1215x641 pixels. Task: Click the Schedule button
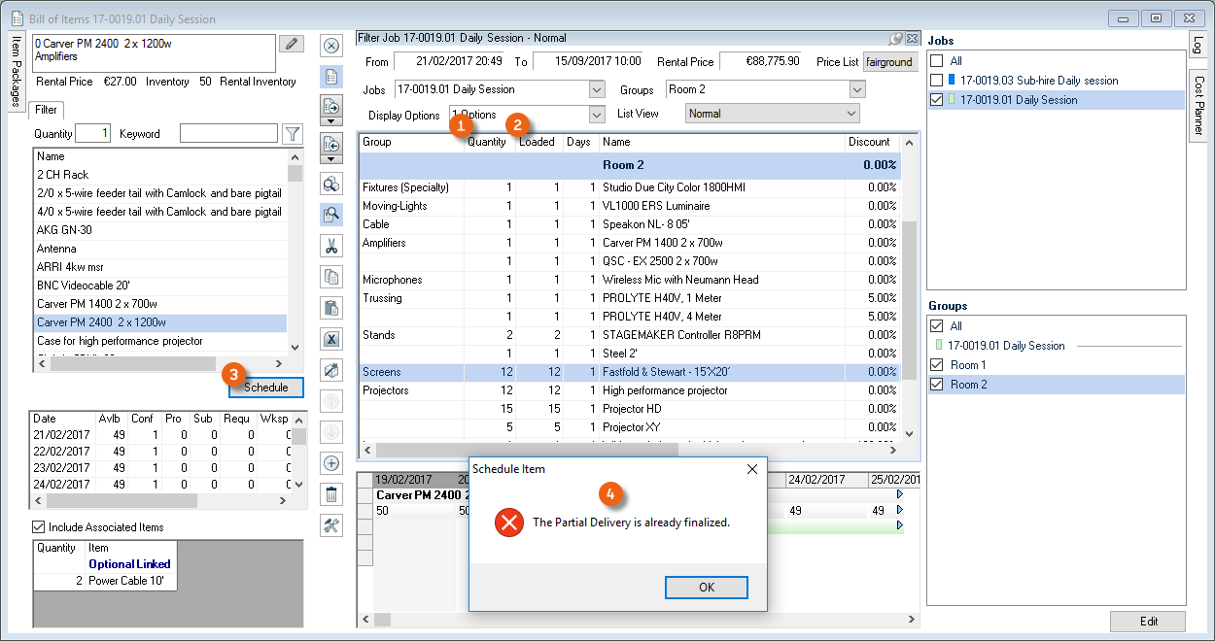tap(265, 388)
